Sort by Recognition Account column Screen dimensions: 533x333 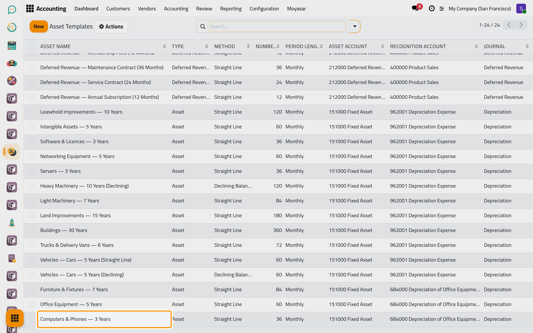coord(434,46)
